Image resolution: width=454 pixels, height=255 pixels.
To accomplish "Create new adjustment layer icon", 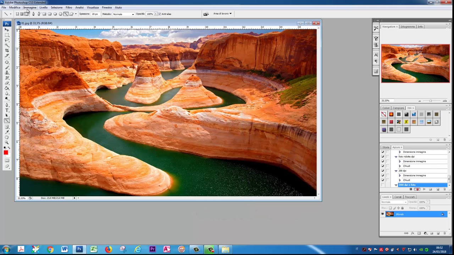I will point(425,233).
